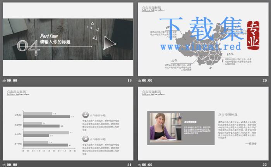Click the '请输入你的标题' title on slide 19
This screenshot has height=167, width=271.
(55, 42)
